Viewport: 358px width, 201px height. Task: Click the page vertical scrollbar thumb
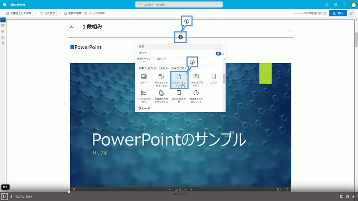(x=356, y=40)
